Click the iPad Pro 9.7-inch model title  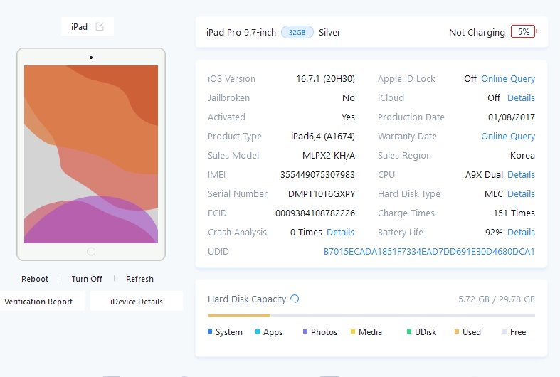point(241,33)
